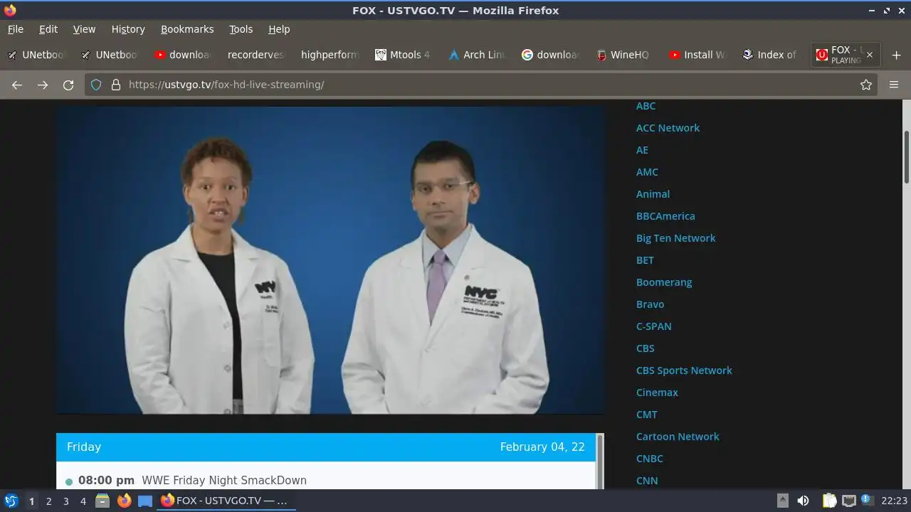Image resolution: width=911 pixels, height=512 pixels.
Task: Go back to the previous page
Action: (x=17, y=85)
